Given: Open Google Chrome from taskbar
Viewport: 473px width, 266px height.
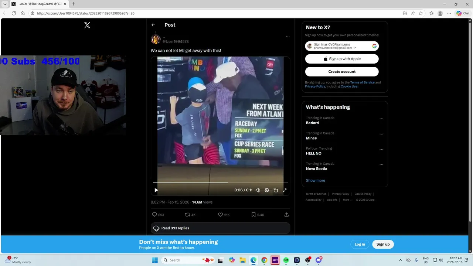Looking at the screenshot, I should (264, 260).
